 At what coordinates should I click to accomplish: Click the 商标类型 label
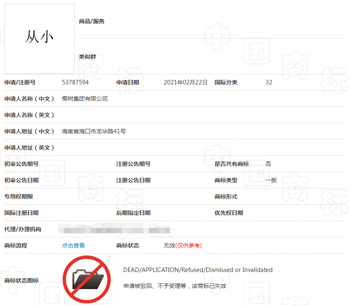click(226, 180)
